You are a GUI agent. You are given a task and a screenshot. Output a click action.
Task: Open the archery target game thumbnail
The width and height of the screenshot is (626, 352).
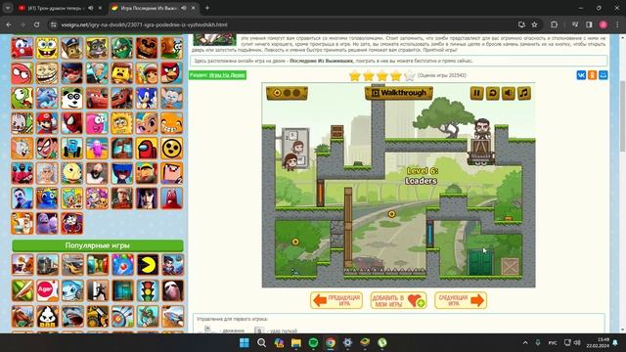coord(122,316)
